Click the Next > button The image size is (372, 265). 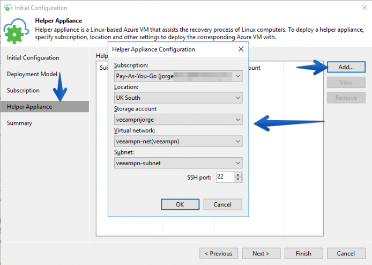[x=261, y=254]
